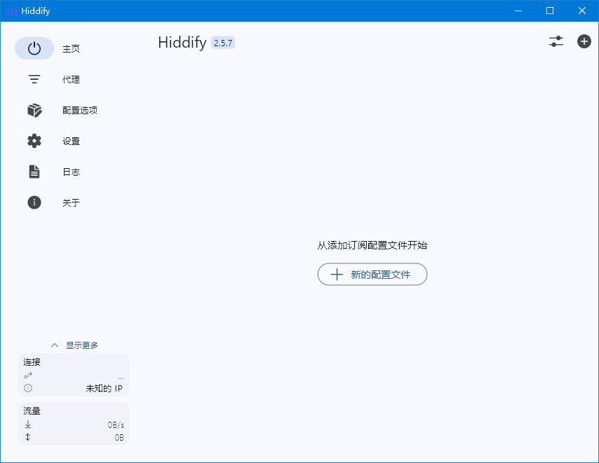
Task: Expand 显示更多 stats link
Action: (x=82, y=345)
